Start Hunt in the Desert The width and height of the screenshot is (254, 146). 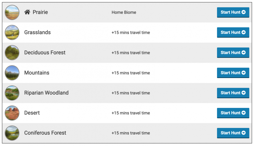coord(233,113)
